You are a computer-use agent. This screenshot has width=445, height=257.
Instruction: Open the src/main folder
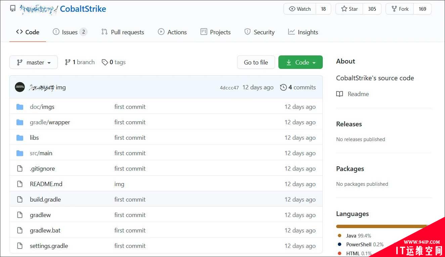point(41,153)
